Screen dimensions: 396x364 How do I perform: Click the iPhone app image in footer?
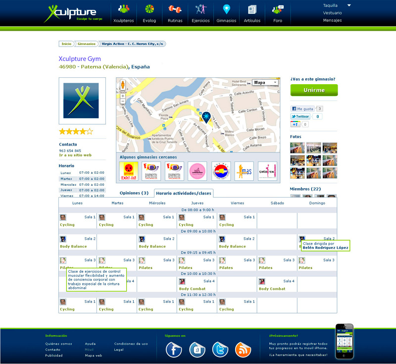pos(344,341)
